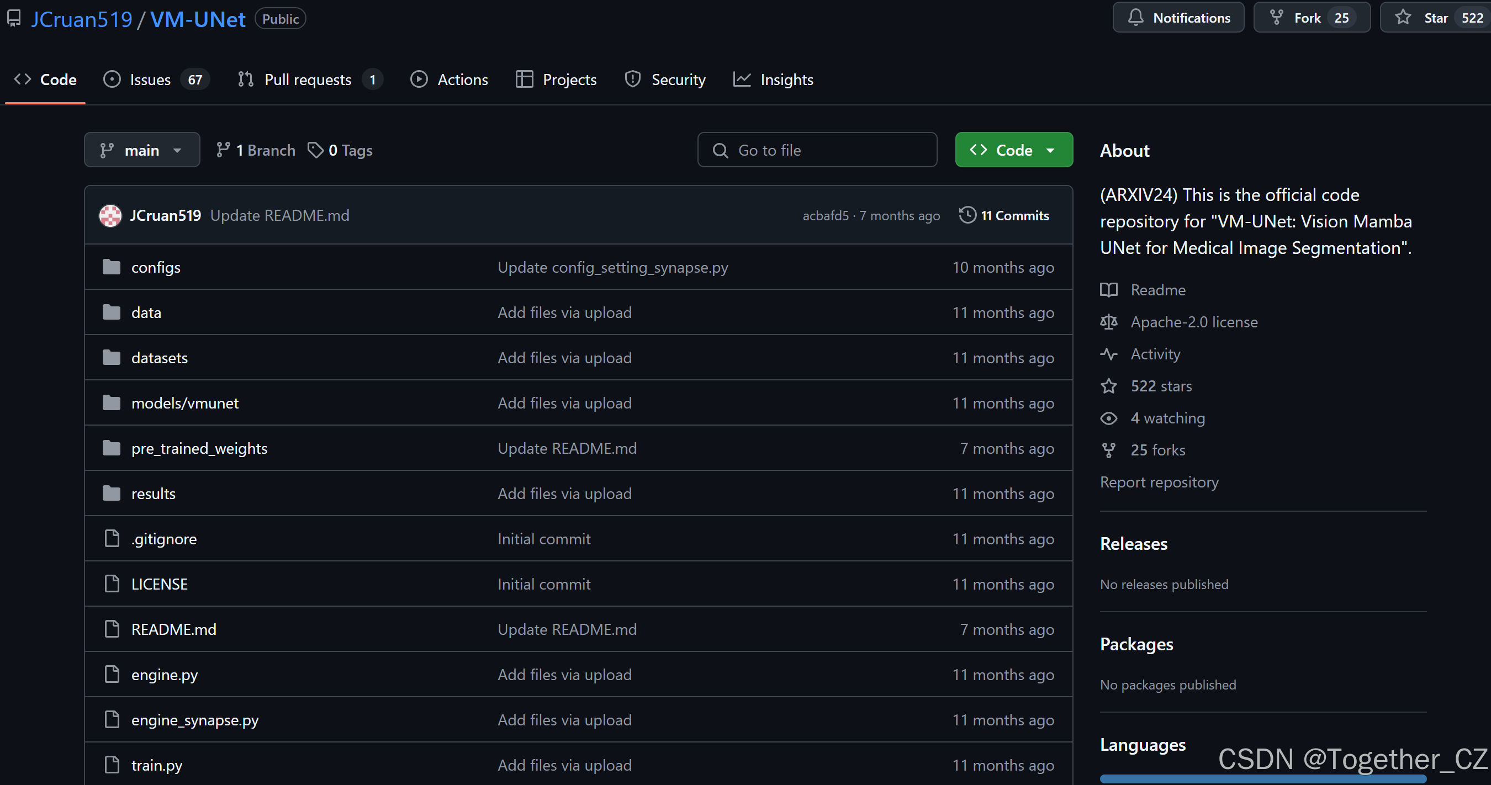This screenshot has width=1491, height=785.
Task: Open the Pull requests tab
Action: [308, 80]
